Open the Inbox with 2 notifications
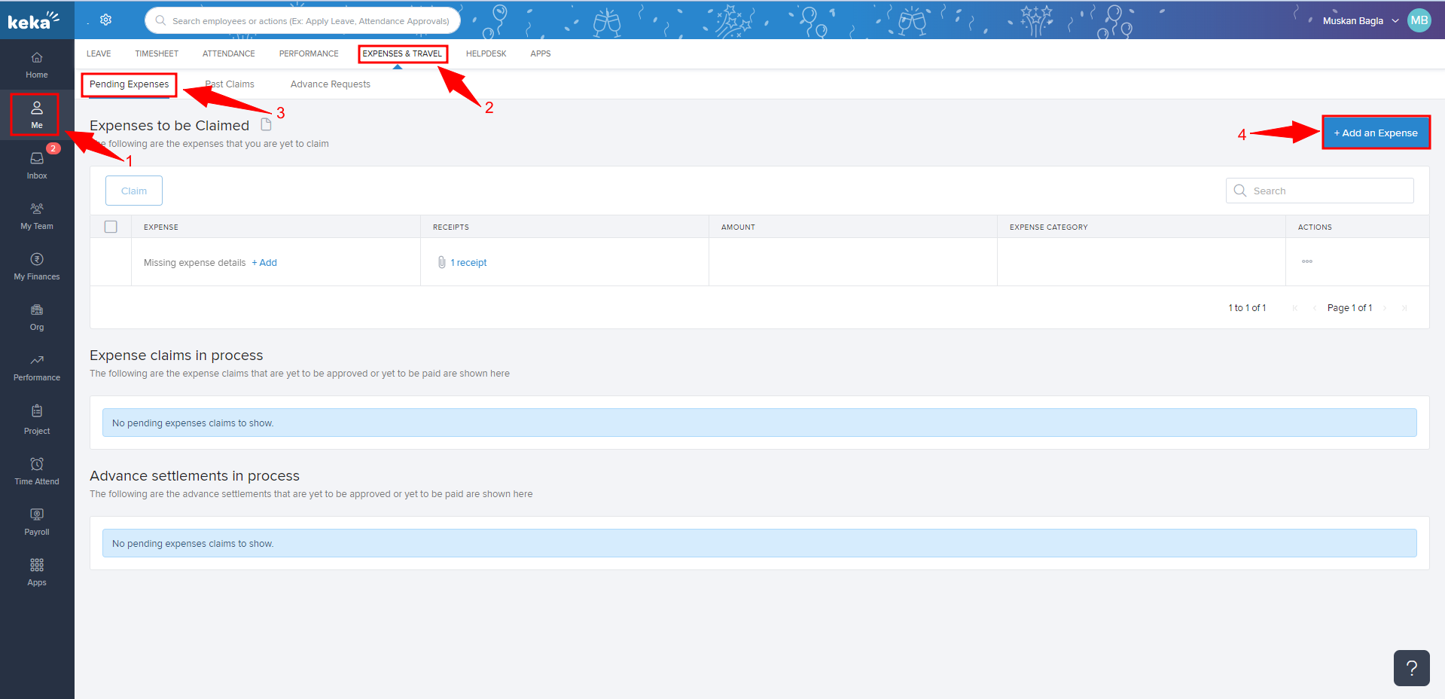Screen dimensions: 1445x699 [36, 165]
